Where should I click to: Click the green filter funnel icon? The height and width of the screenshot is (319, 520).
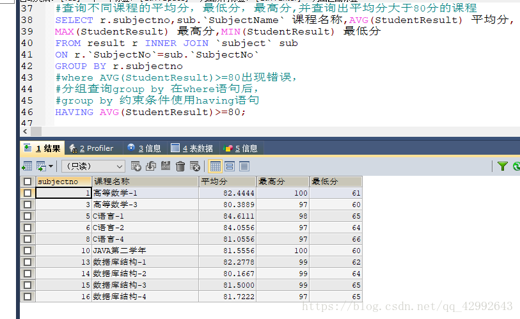tap(503, 166)
